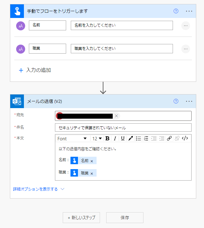Open help for the send email action
204x228 pixels.
(x=176, y=101)
